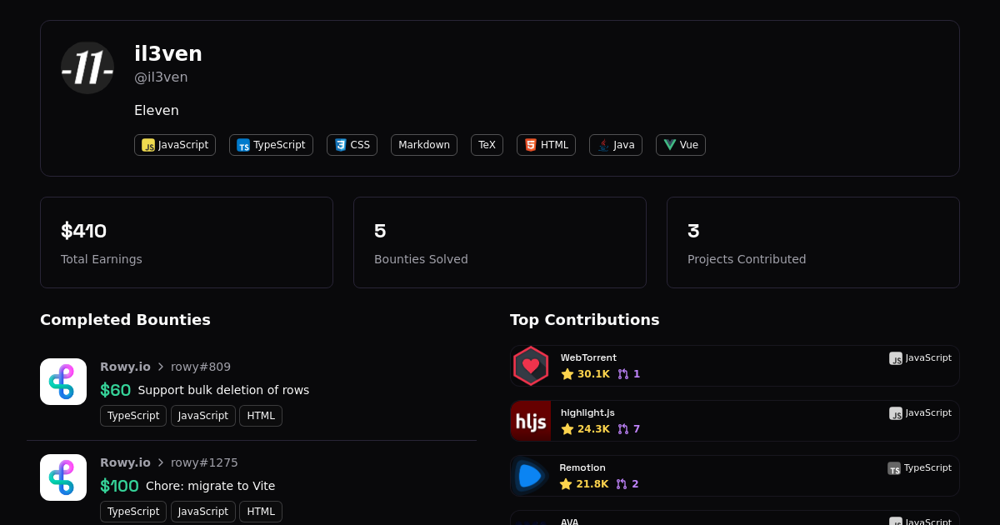Select the TypeScript language tag in profile
This screenshot has height=525, width=1000.
point(271,145)
